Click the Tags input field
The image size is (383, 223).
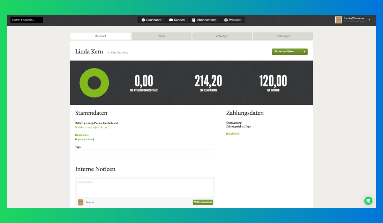tap(144, 152)
